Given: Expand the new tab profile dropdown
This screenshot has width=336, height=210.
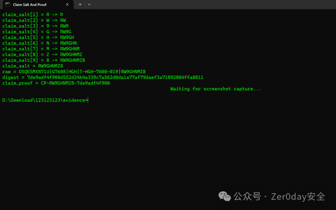Looking at the screenshot, I should click(x=89, y=4).
